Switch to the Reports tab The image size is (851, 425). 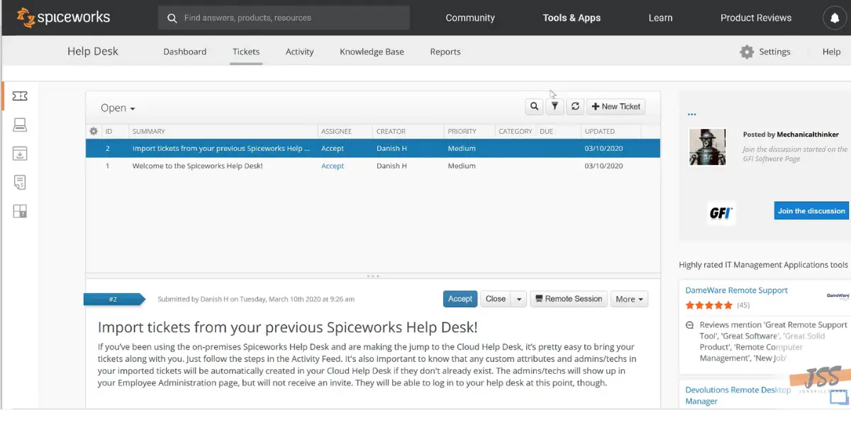pyautogui.click(x=445, y=52)
